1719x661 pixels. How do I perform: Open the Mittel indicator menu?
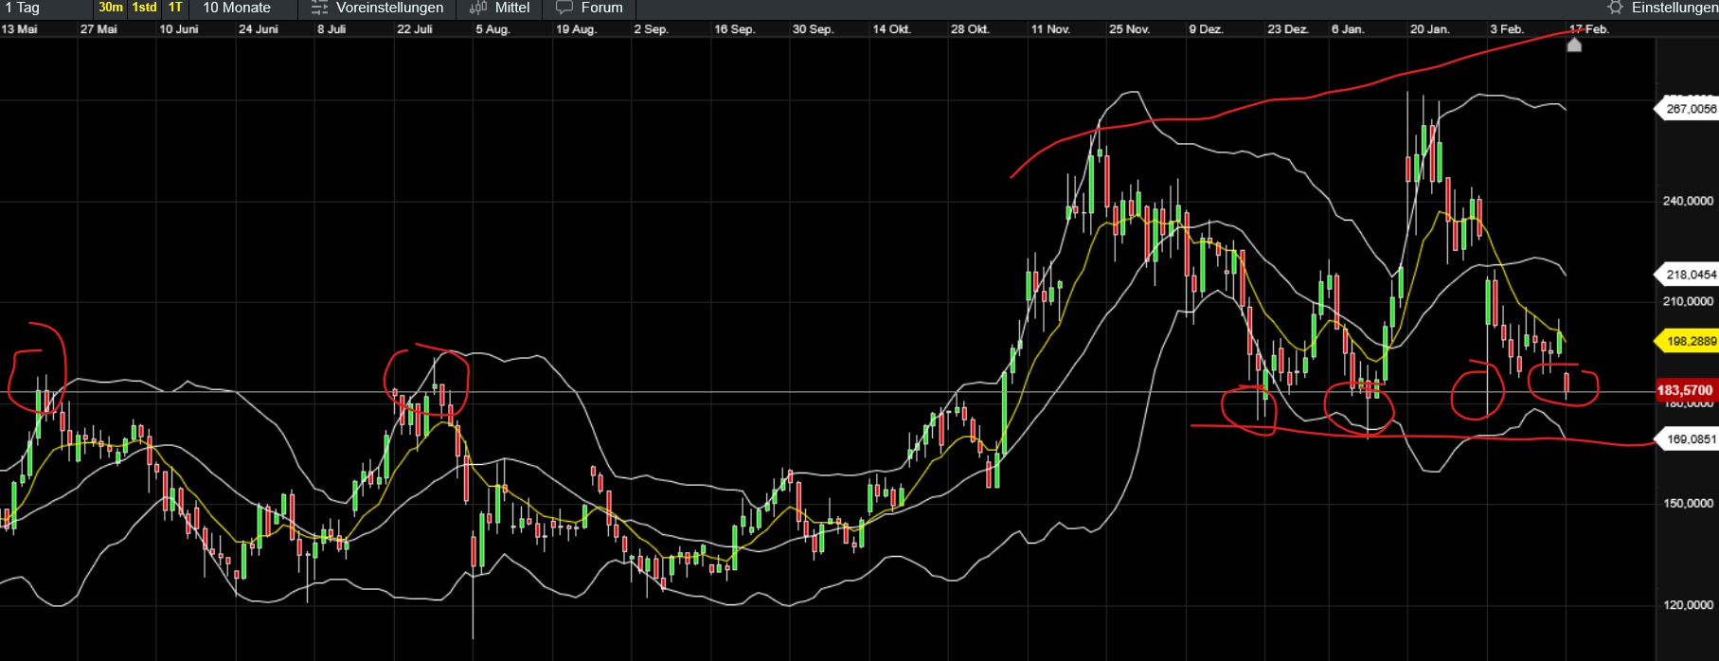[x=500, y=8]
